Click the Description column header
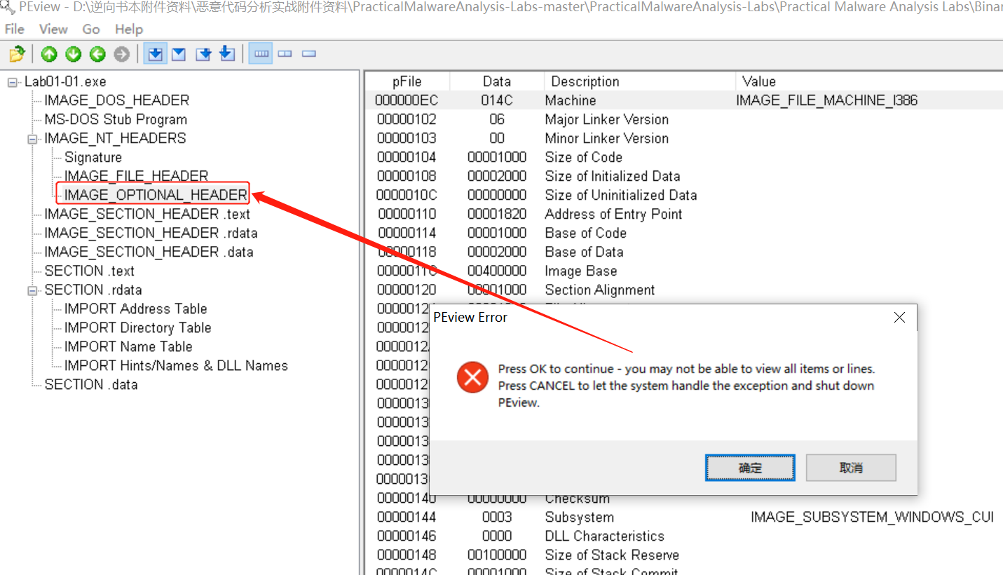 click(x=640, y=81)
